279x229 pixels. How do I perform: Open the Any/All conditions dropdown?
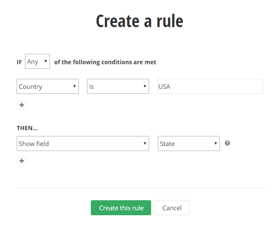click(x=37, y=61)
